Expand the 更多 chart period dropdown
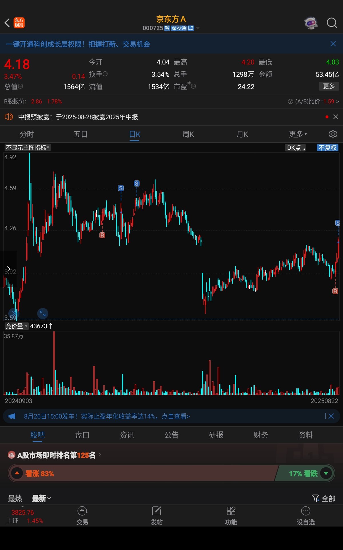 [298, 134]
